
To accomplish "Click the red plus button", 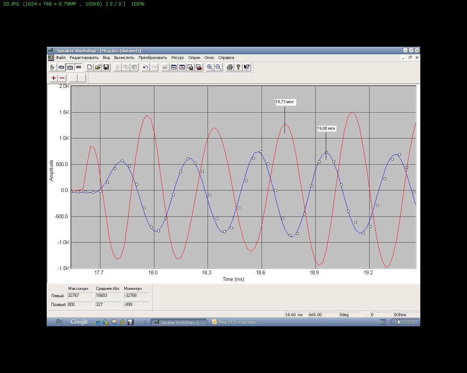I will coord(54,78).
